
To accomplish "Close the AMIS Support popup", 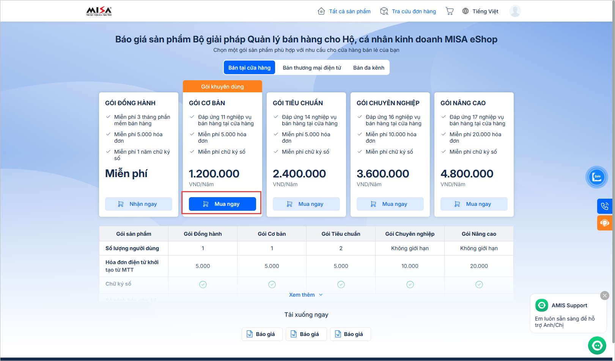I will tap(605, 296).
